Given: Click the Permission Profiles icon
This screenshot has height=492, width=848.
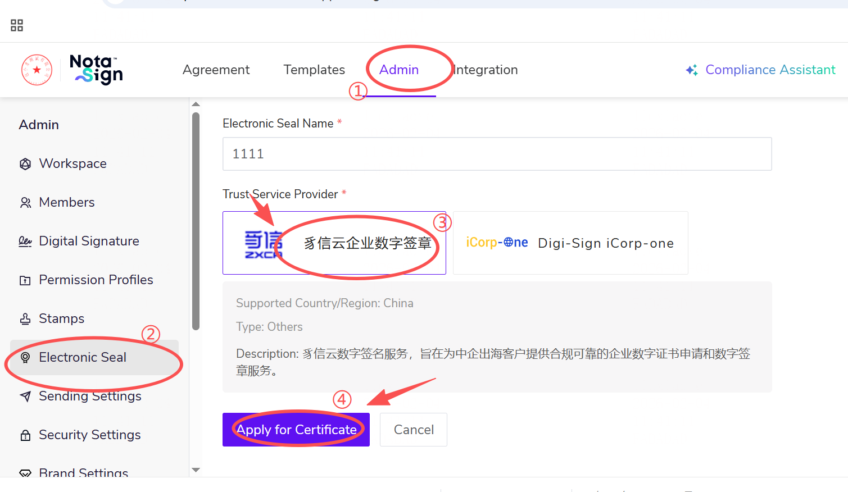Looking at the screenshot, I should (25, 280).
